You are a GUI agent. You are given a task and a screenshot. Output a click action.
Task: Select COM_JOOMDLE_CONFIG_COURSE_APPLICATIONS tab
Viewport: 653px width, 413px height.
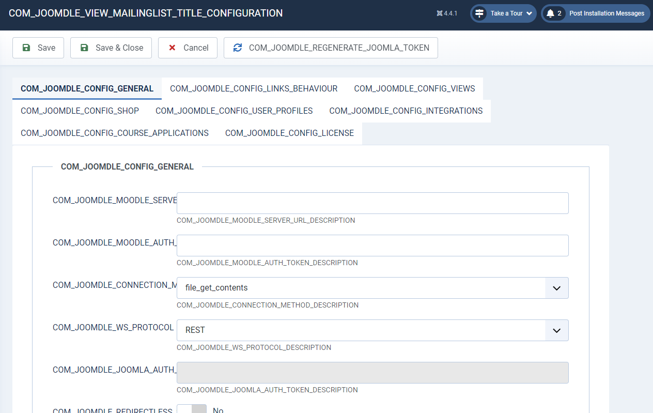pos(115,133)
